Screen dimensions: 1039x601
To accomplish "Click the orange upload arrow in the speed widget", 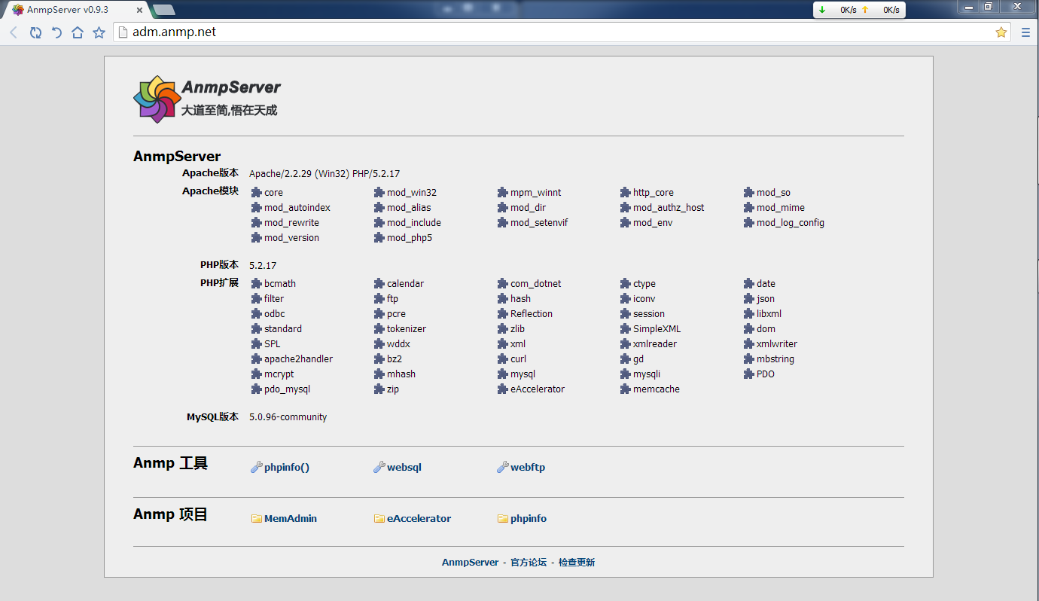I will [x=865, y=10].
